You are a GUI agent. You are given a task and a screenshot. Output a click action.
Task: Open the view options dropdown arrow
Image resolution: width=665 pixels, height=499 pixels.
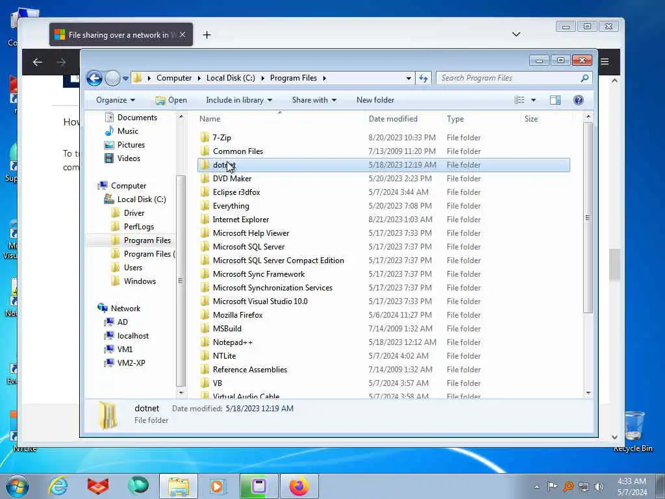tap(534, 100)
